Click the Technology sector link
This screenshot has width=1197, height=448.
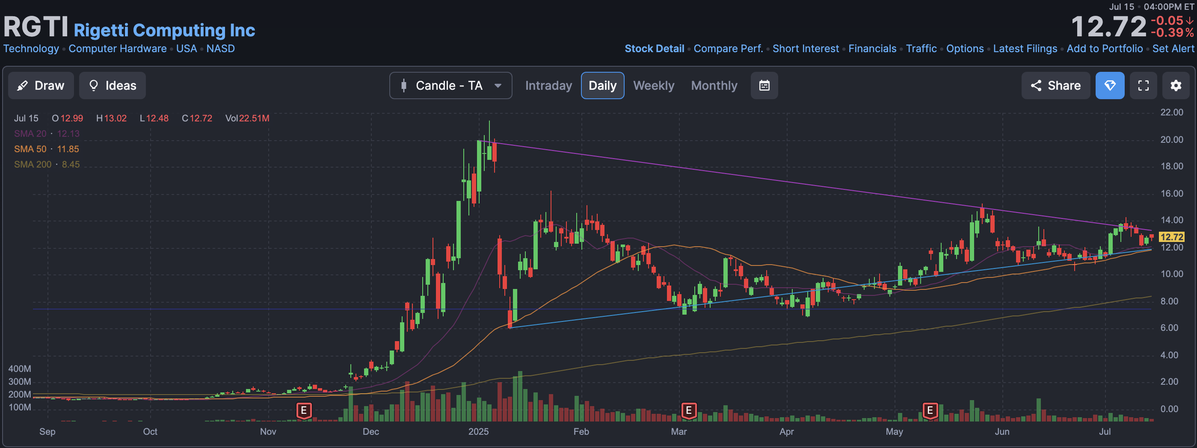coord(31,48)
